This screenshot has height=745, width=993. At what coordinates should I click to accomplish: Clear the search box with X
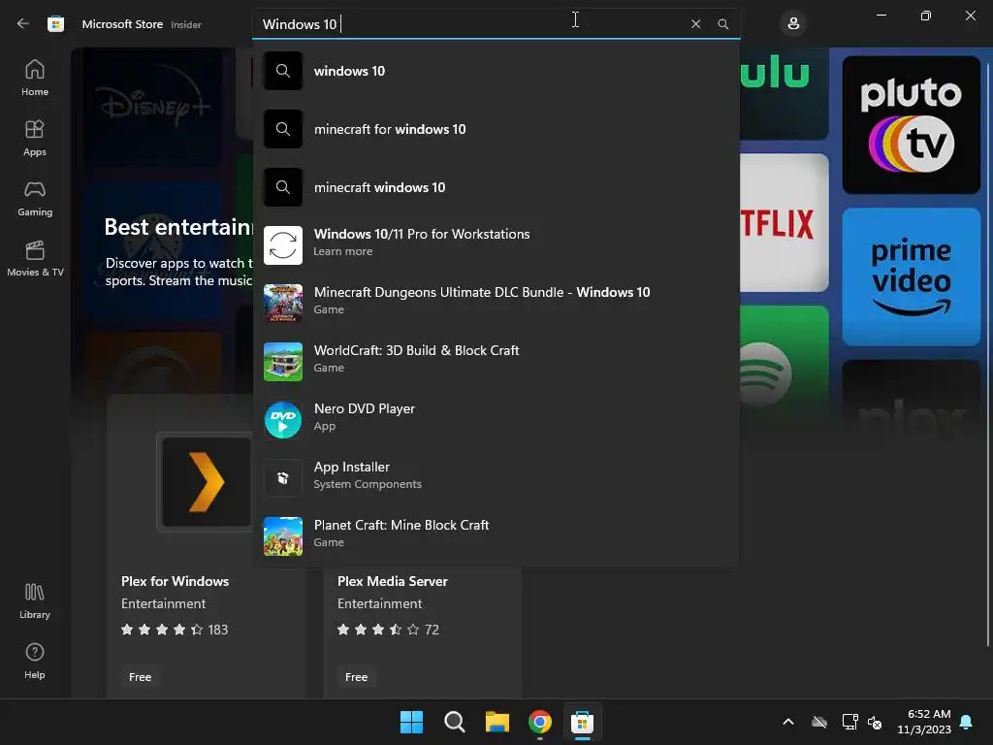pos(695,24)
